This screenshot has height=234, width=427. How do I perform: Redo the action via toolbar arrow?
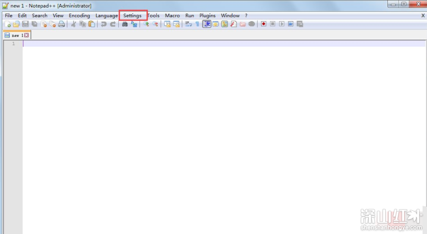pyautogui.click(x=113, y=24)
